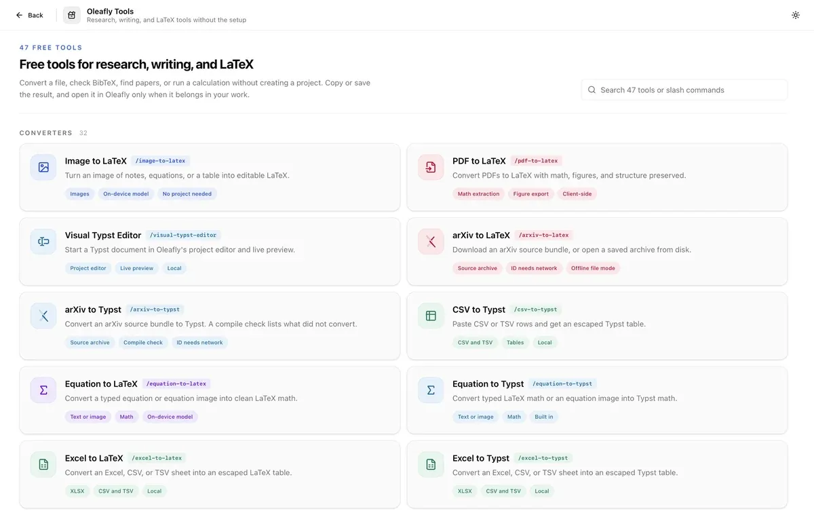Click the /pdf-to-latex slash command tag
This screenshot has height=511, width=814.
[536, 161]
